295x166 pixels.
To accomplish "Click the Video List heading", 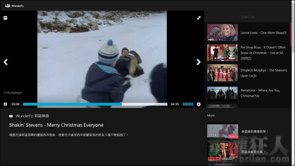I will (248, 17).
